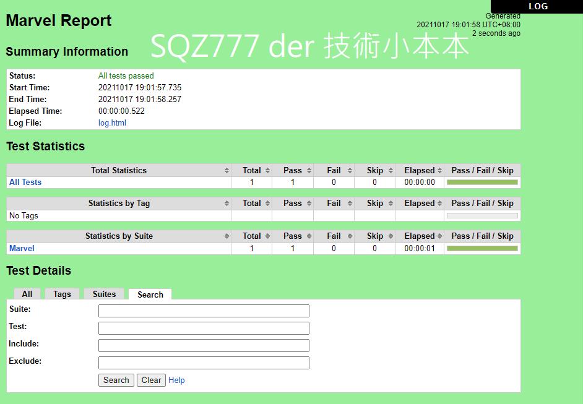The image size is (583, 404).
Task: Sort Fail column in Statistics by Tag
Action: tap(350, 204)
